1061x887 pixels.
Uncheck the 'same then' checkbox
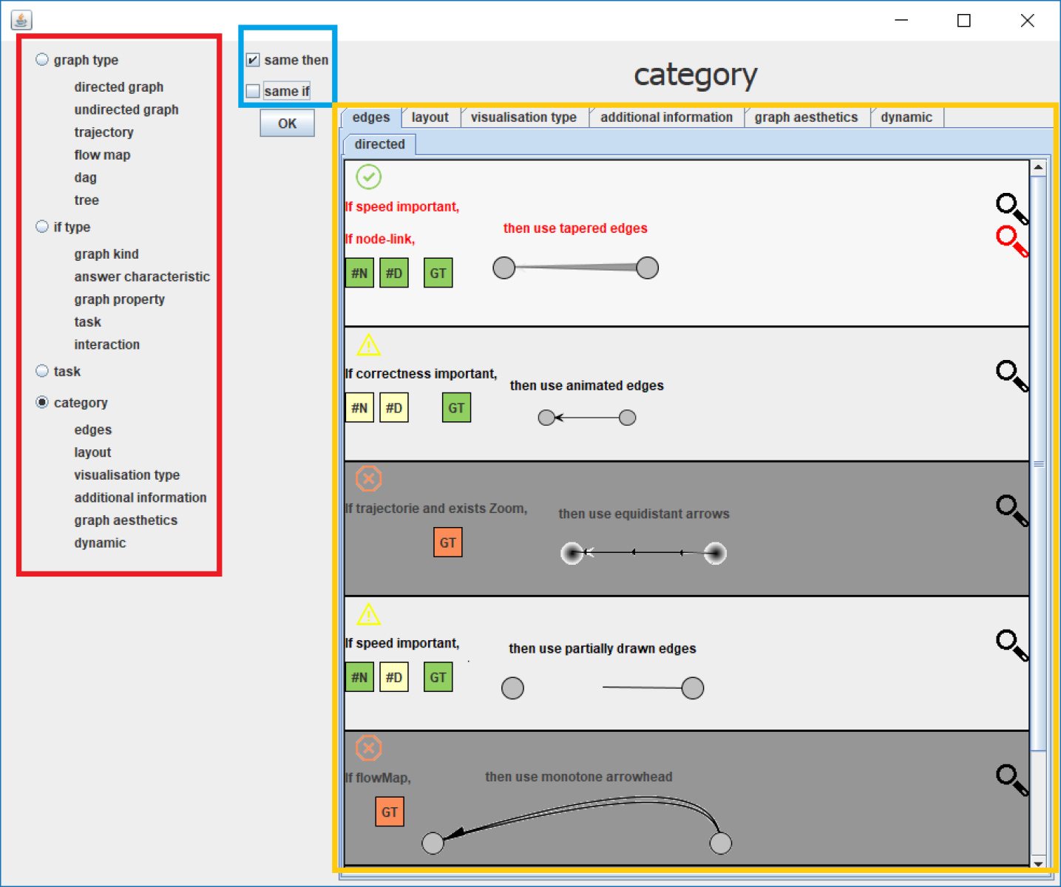click(253, 60)
